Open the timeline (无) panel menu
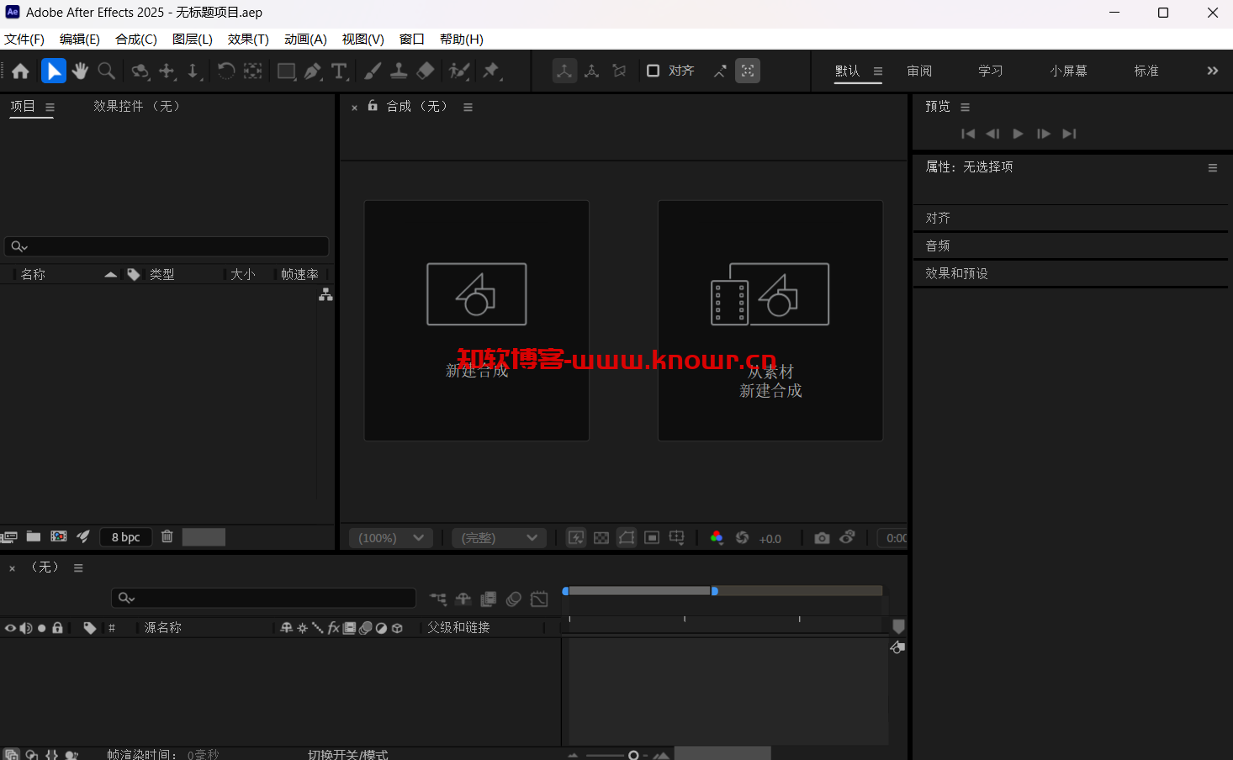The height and width of the screenshot is (760, 1233). (x=78, y=568)
